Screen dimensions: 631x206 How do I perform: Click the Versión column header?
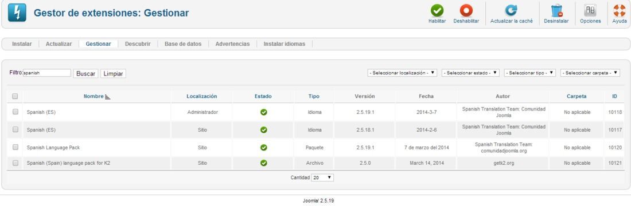(365, 96)
